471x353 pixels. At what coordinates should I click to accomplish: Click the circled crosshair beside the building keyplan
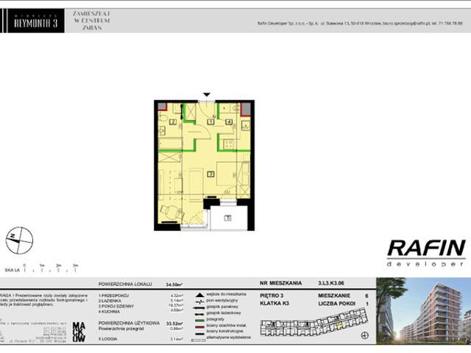coord(365,335)
